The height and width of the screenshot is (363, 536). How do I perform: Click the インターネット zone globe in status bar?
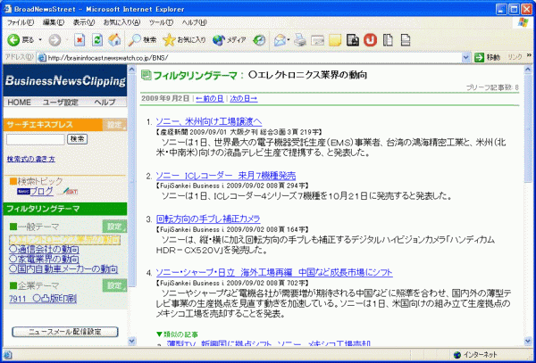457,355
